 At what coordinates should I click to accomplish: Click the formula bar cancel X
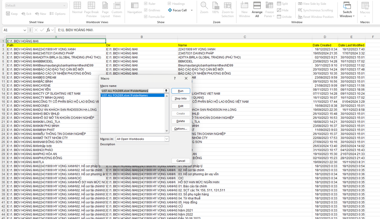click(36, 30)
